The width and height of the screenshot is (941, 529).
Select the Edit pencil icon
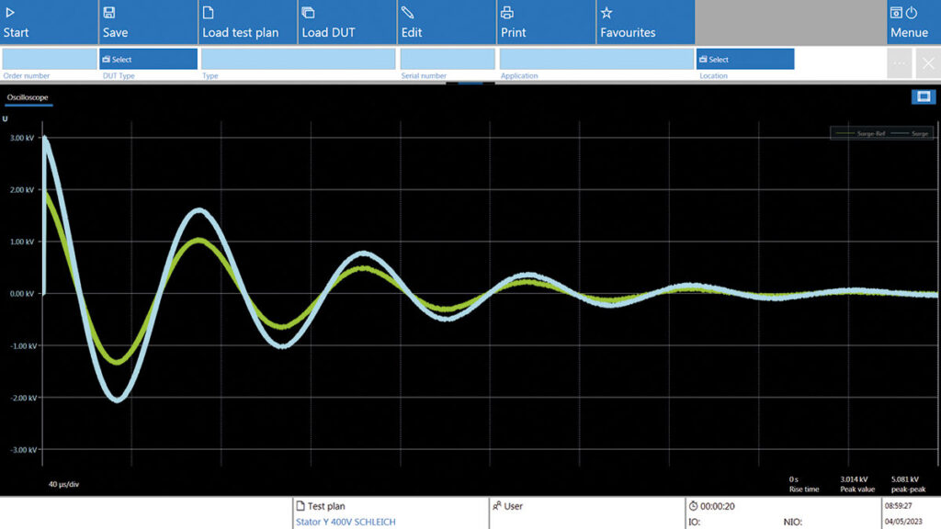407,13
